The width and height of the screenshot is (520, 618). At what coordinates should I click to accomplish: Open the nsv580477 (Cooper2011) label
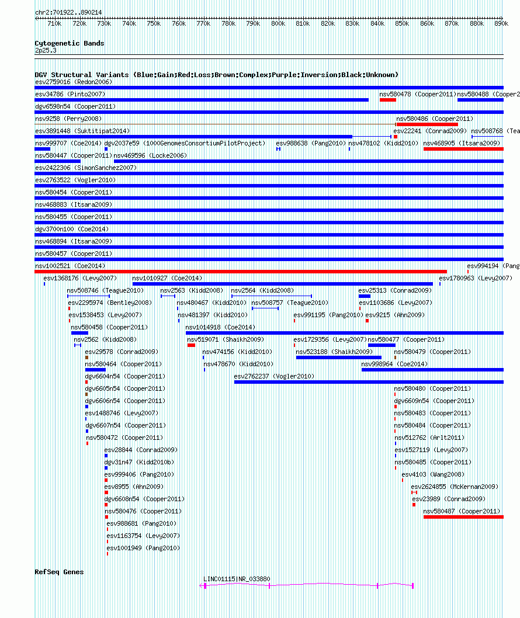406,339
